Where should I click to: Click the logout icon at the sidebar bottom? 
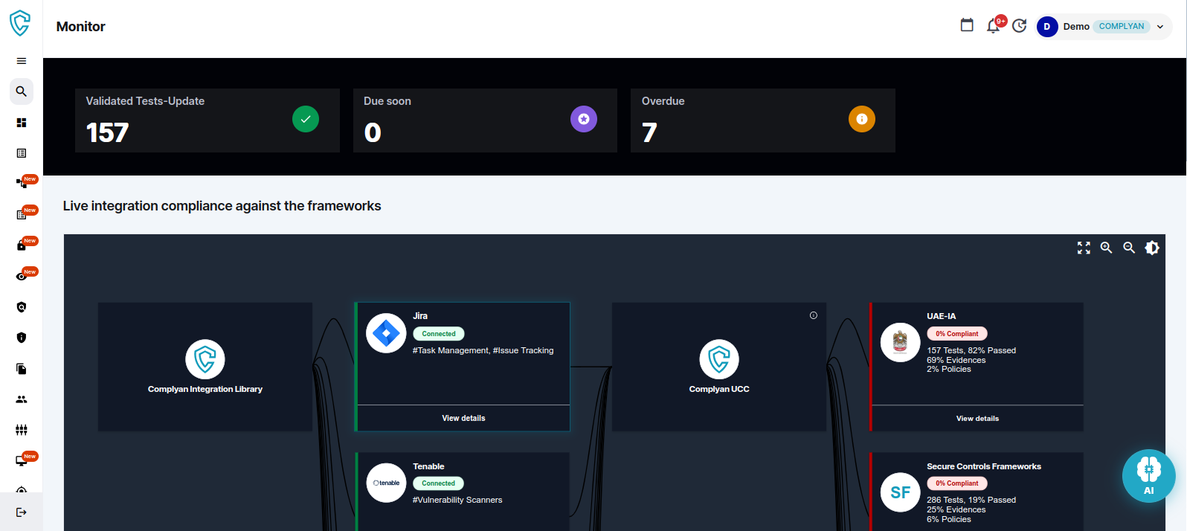point(22,512)
